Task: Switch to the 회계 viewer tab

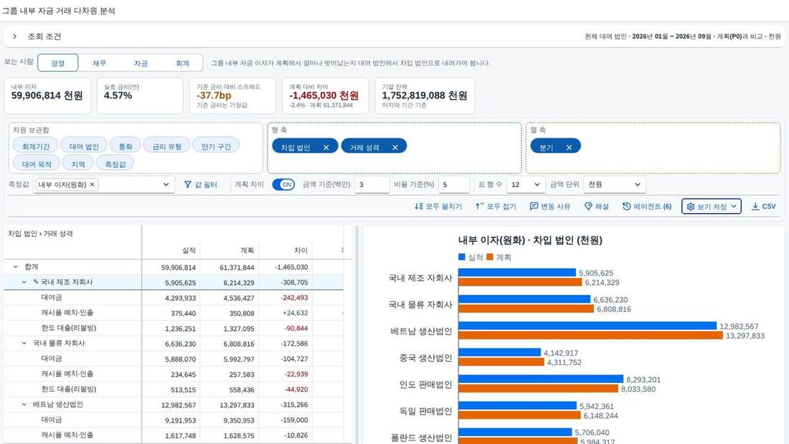Action: (182, 63)
